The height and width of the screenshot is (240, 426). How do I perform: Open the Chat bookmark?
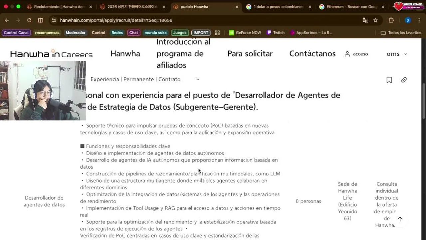(133, 33)
